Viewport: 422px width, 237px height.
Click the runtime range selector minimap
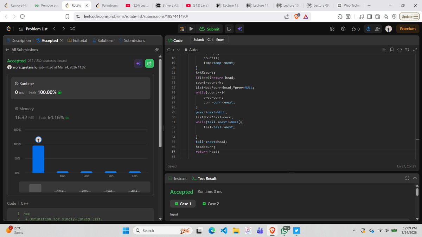pos(84,187)
